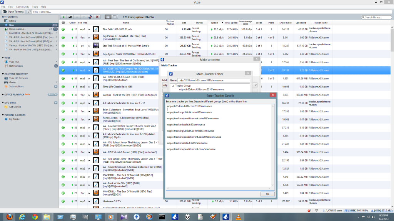Open VLC media player from the taskbar
Screen dimensions: 394x221
click(238, 217)
